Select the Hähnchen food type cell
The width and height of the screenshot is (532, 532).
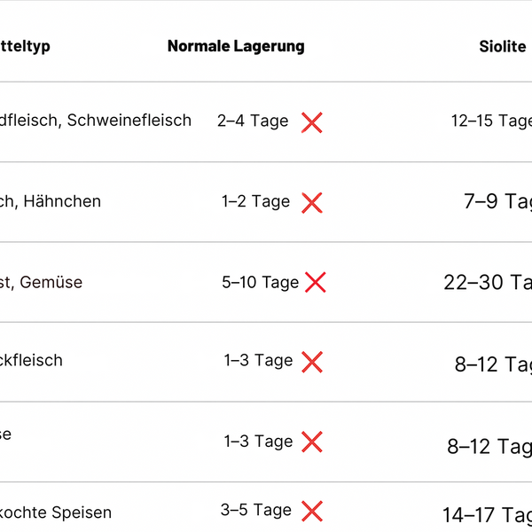pos(51,201)
